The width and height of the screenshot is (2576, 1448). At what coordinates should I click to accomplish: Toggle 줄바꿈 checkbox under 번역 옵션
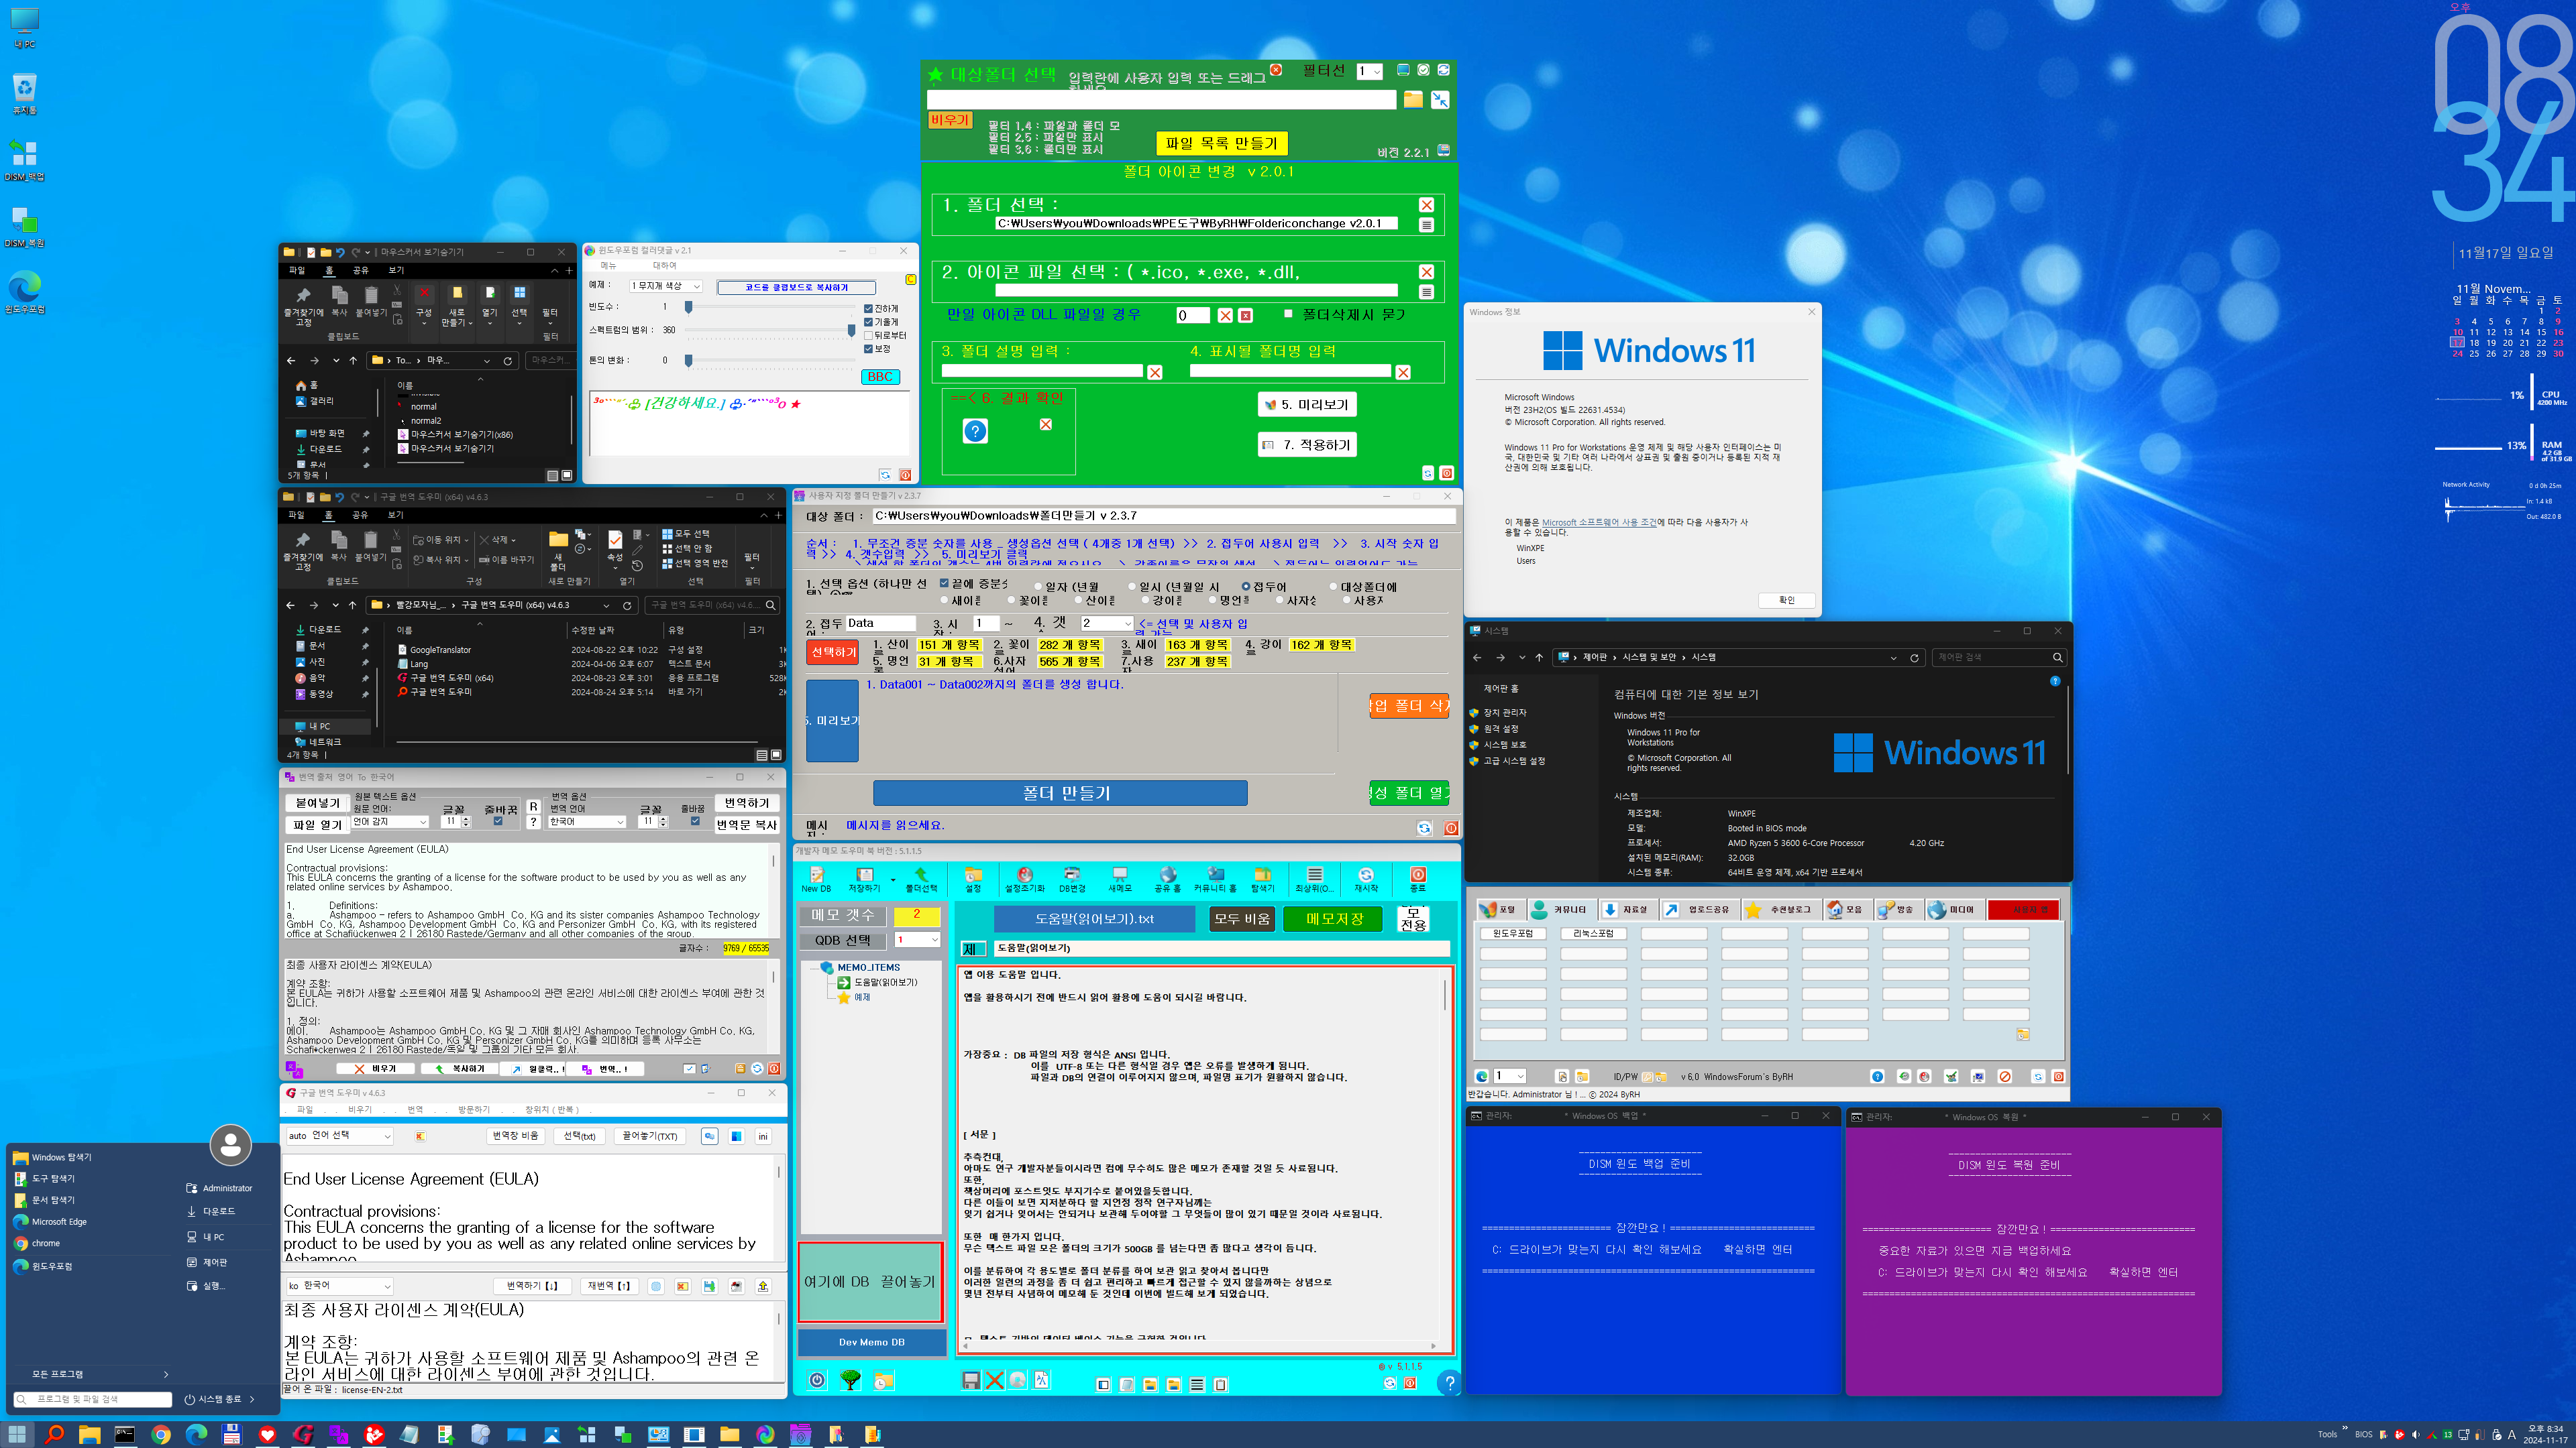click(x=695, y=821)
